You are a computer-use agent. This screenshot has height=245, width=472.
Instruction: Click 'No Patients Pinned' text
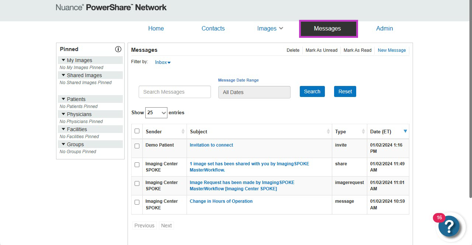click(79, 107)
